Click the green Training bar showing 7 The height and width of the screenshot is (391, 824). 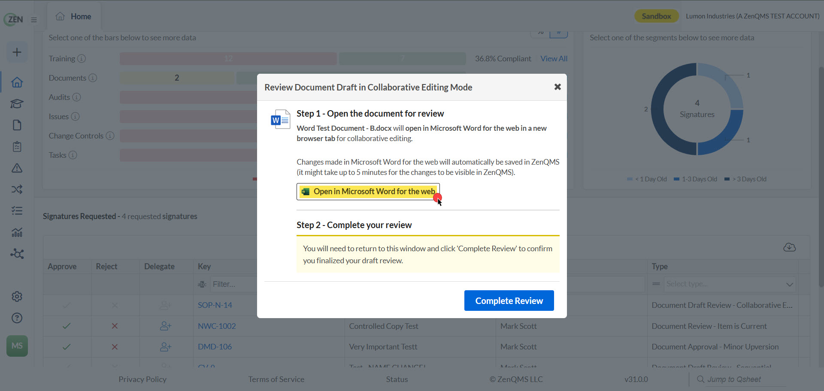tap(403, 58)
